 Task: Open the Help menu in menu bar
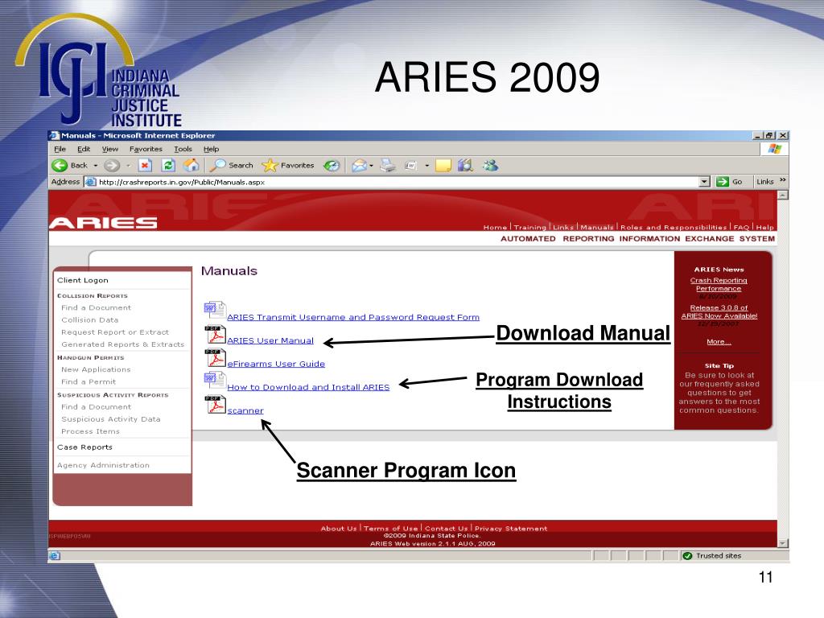pos(212,149)
